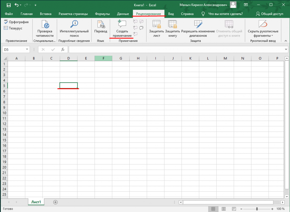Open the Формулы ribbon tab
Image resolution: width=290 pixels, height=212 pixels.
102,14
